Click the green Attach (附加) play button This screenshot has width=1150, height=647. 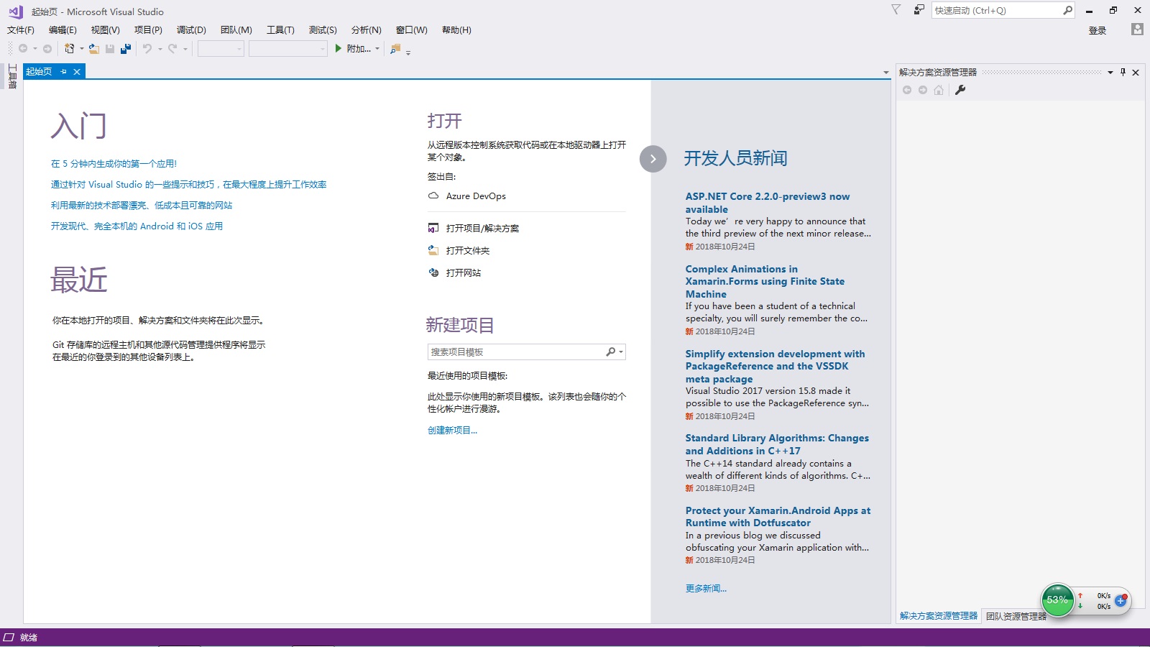coord(339,49)
